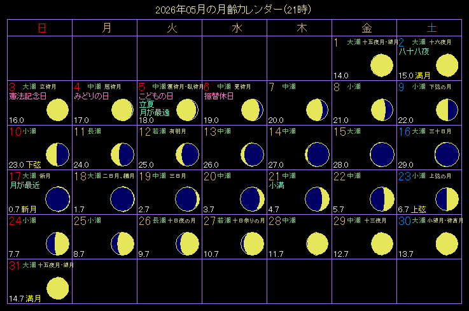The height and width of the screenshot is (311, 469).
Task: Select the date number 30
Action: coord(403,221)
